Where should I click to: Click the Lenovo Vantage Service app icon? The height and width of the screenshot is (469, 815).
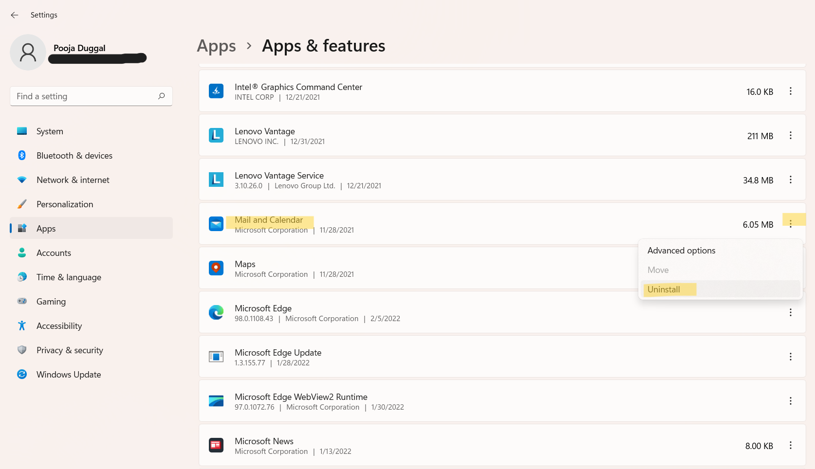tap(216, 180)
